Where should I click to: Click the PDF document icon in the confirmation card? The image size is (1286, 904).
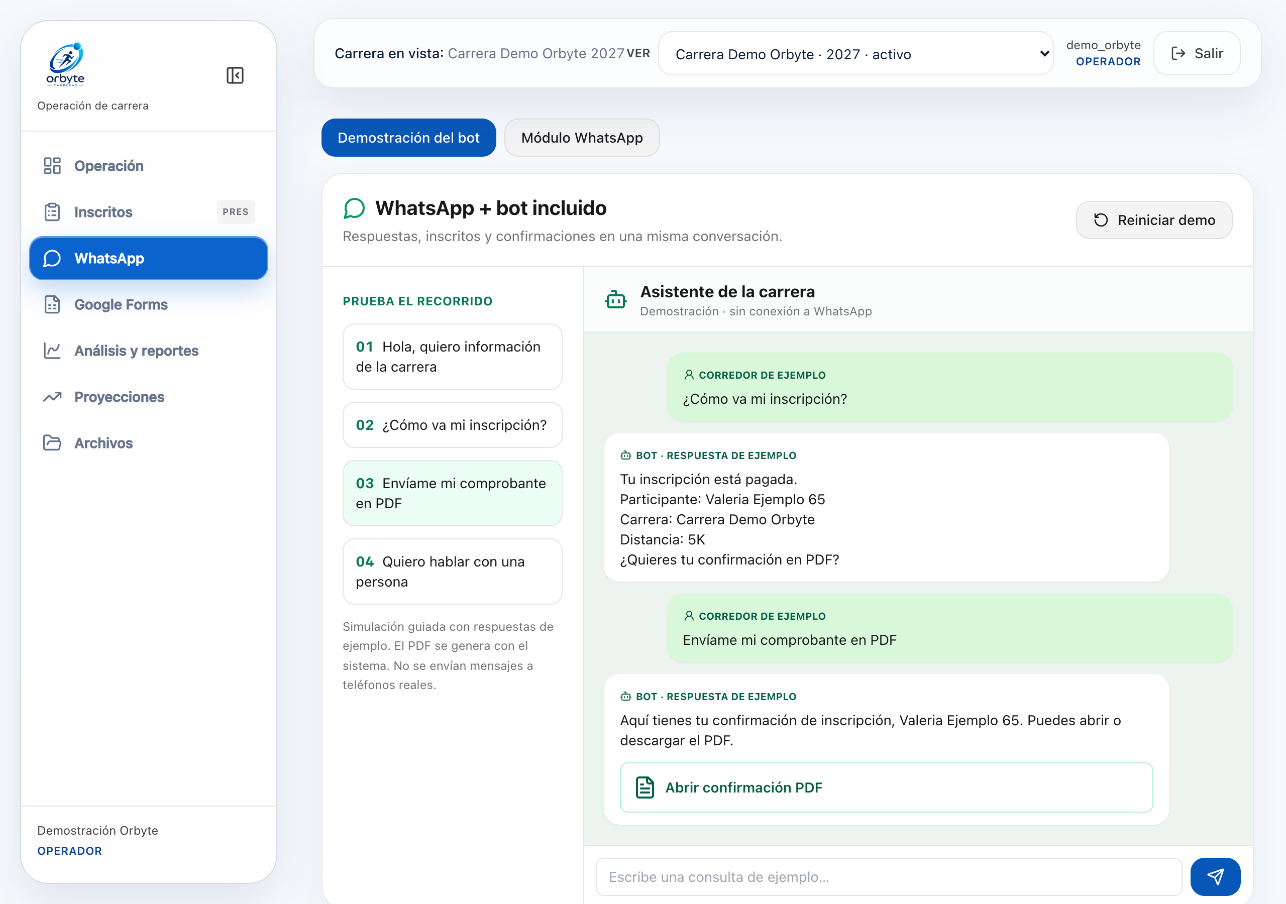click(x=645, y=787)
